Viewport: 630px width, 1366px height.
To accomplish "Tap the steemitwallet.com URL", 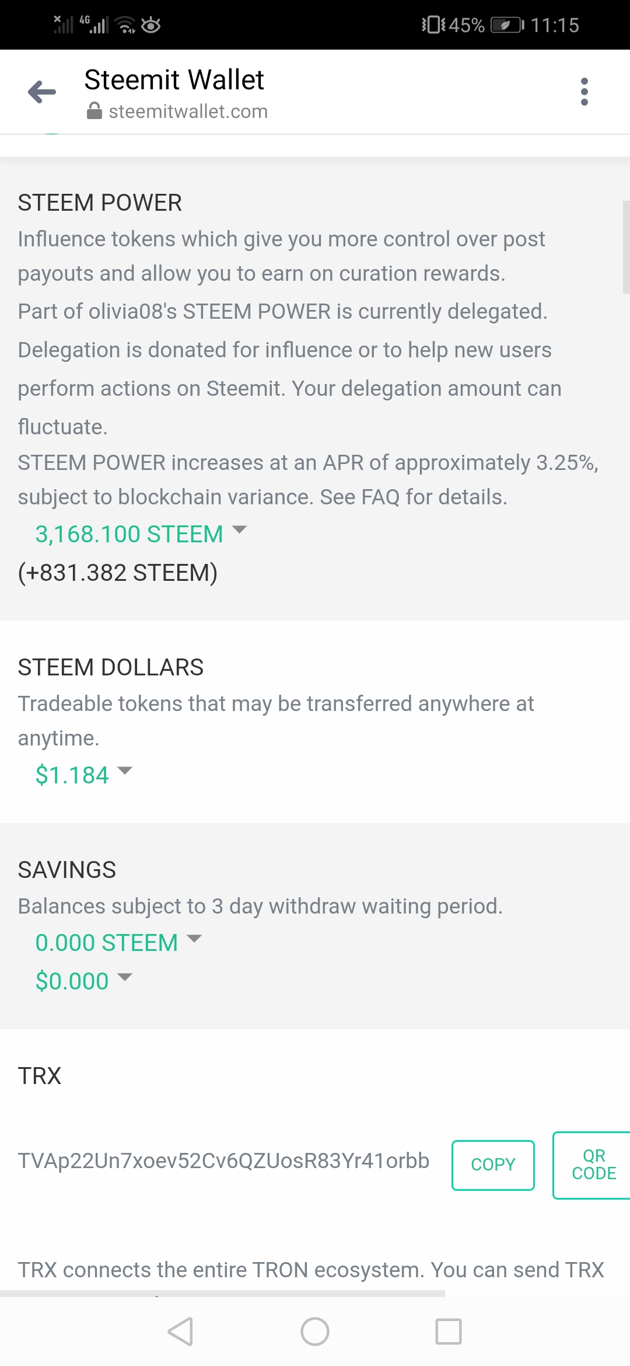I will pyautogui.click(x=188, y=111).
